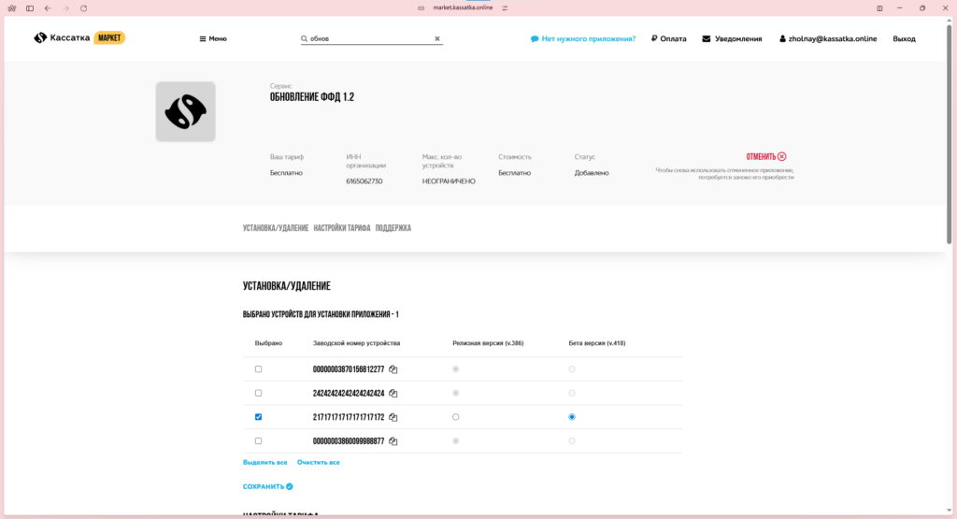This screenshot has width=957, height=519.
Task: Click the ИНН value 6165062730
Action: (364, 181)
